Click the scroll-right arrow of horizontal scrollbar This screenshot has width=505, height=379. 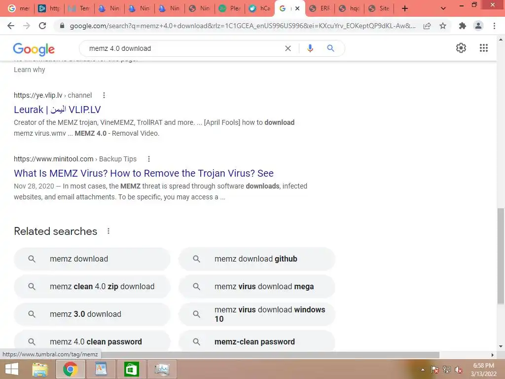click(492, 355)
